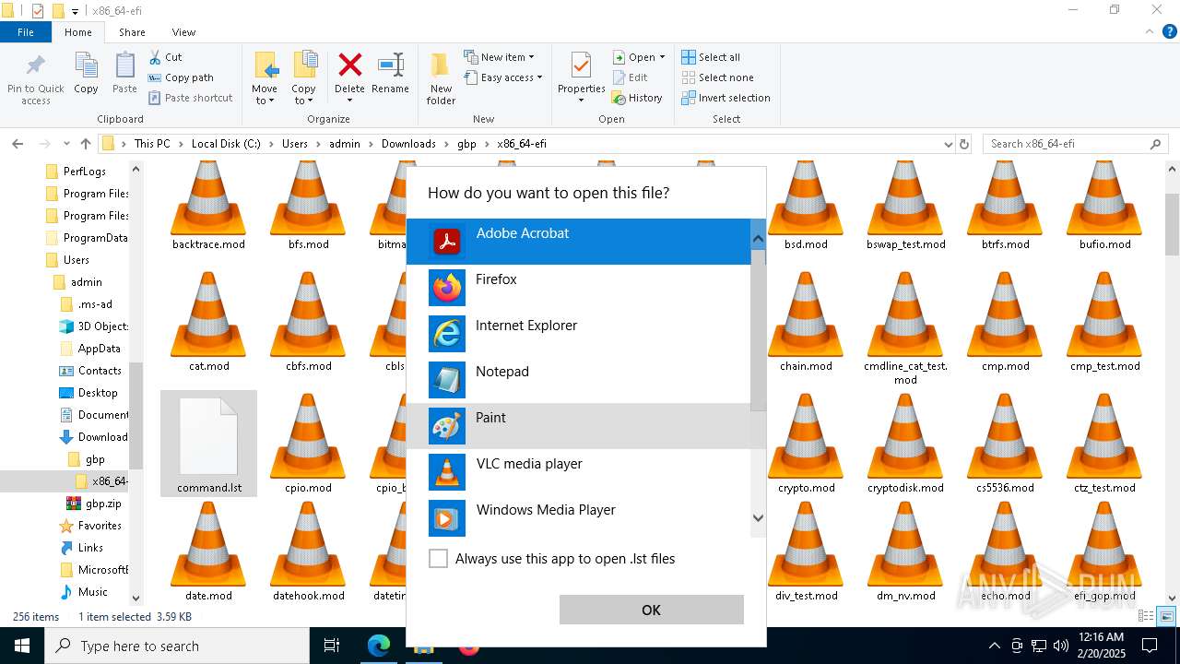Click the Paste ribbon button
1180x664 pixels.
[x=124, y=73]
